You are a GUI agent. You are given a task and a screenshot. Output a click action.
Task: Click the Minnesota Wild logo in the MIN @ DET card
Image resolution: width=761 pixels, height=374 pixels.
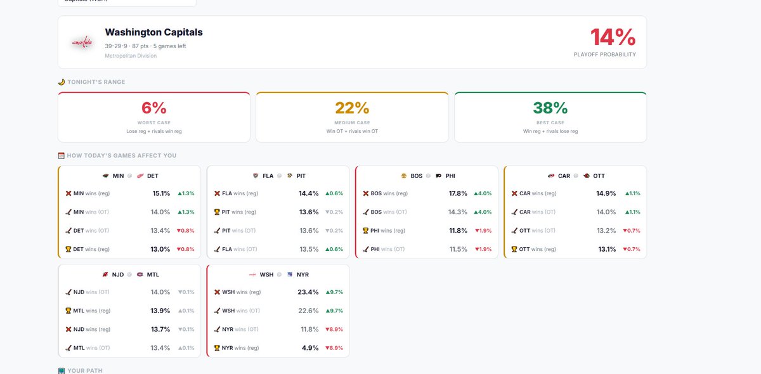105,176
